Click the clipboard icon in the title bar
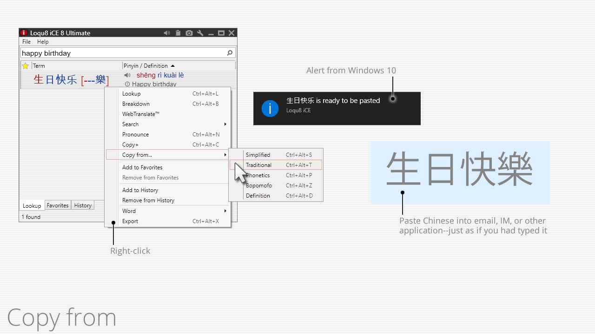 pyautogui.click(x=178, y=33)
